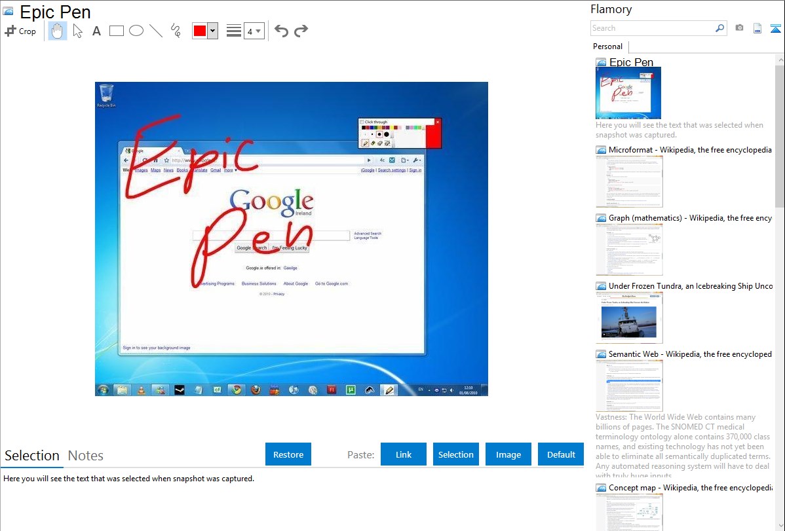Viewport: 785px width, 531px height.
Task: Capture a new snapshot with camera icon
Action: click(x=739, y=28)
